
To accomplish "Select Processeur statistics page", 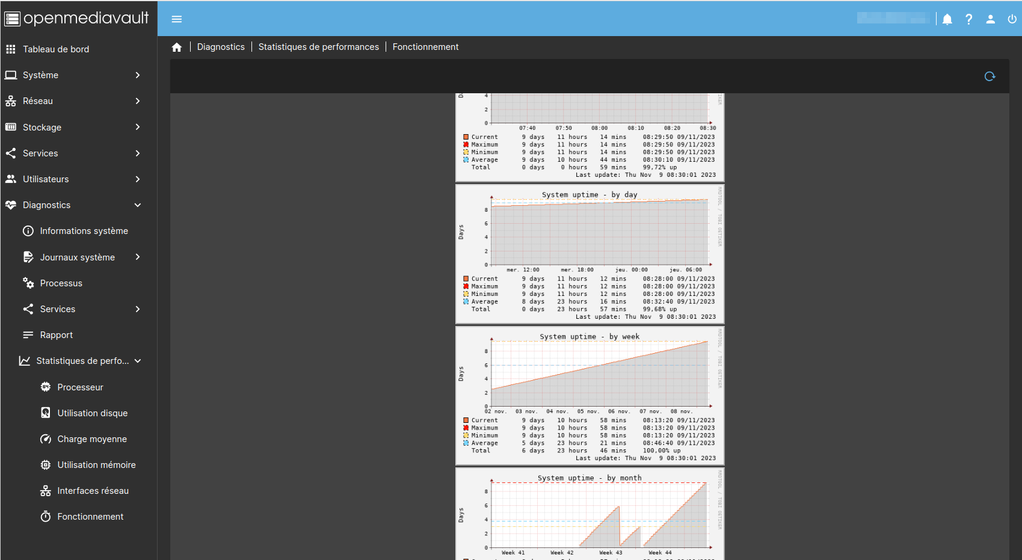I will tap(80, 387).
